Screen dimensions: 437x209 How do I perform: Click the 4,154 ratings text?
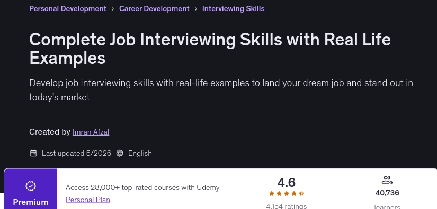tap(286, 206)
